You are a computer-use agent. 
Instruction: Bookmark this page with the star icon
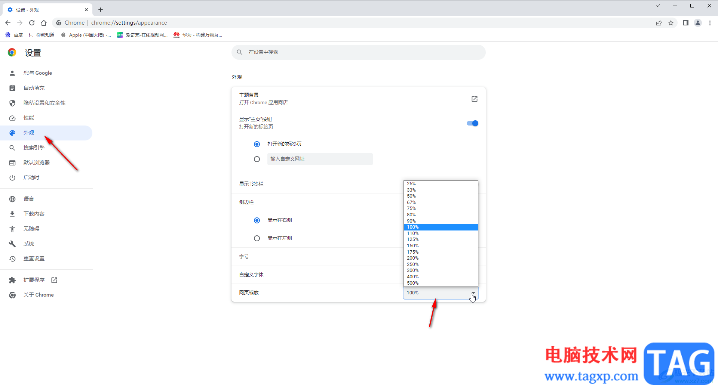(x=671, y=23)
